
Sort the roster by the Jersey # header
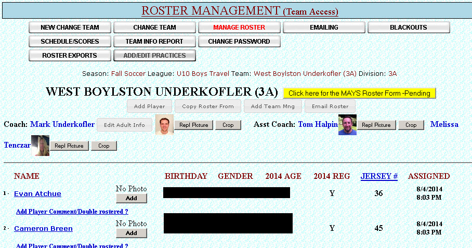[x=379, y=176]
